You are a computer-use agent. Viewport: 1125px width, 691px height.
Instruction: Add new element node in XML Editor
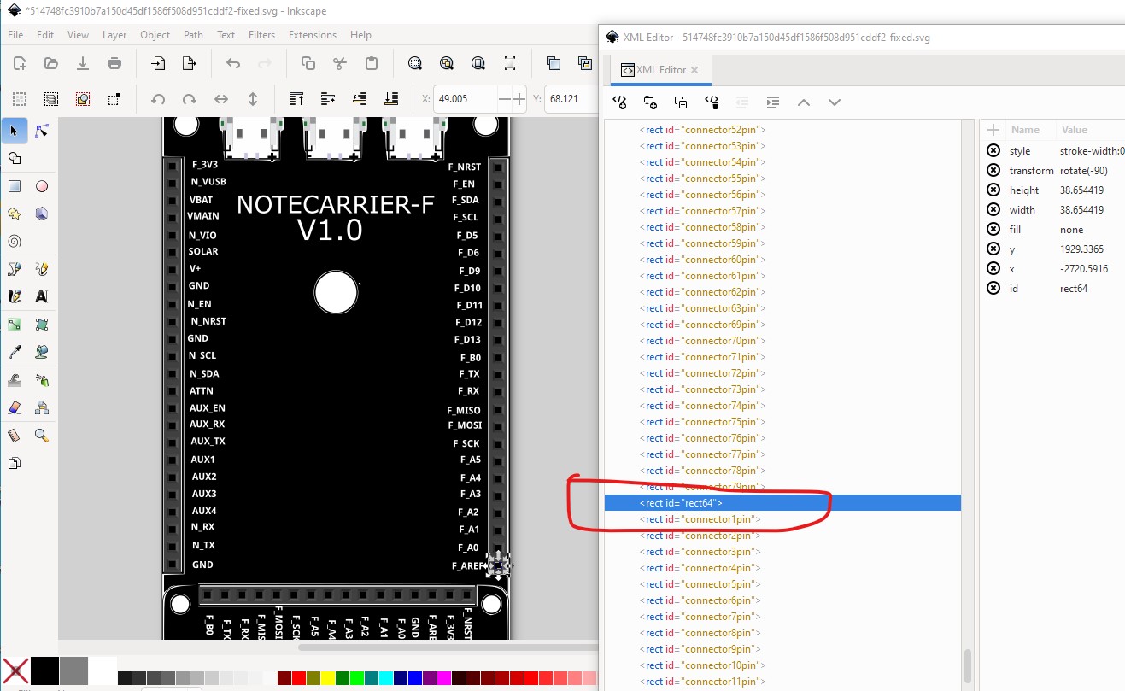point(620,102)
